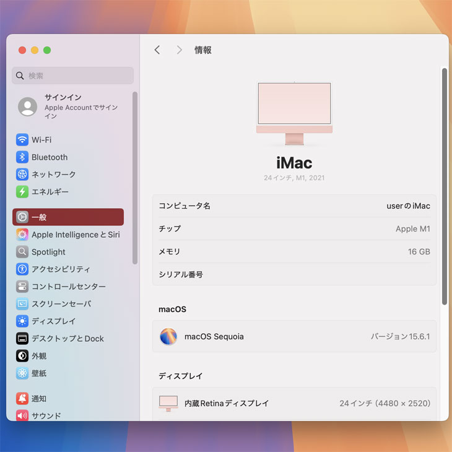The height and width of the screenshot is (452, 452).
Task: Click the '内蔵Retinaディスプレイ' text
Action: 227,403
